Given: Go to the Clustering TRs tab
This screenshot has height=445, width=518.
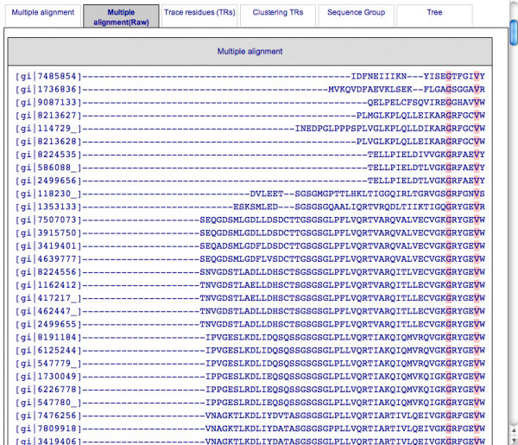Looking at the screenshot, I should (278, 14).
